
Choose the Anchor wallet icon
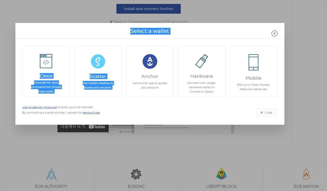tap(150, 61)
